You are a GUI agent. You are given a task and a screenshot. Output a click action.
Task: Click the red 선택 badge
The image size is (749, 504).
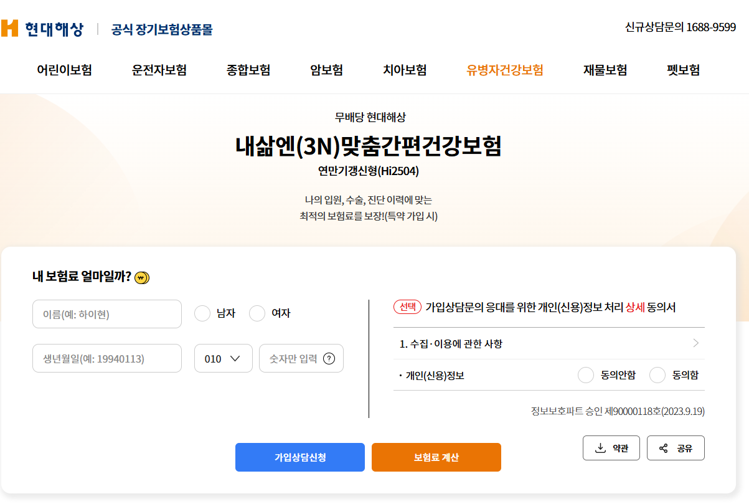pyautogui.click(x=408, y=307)
